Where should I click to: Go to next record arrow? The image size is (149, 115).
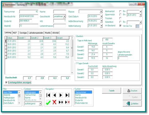pos(61,95)
